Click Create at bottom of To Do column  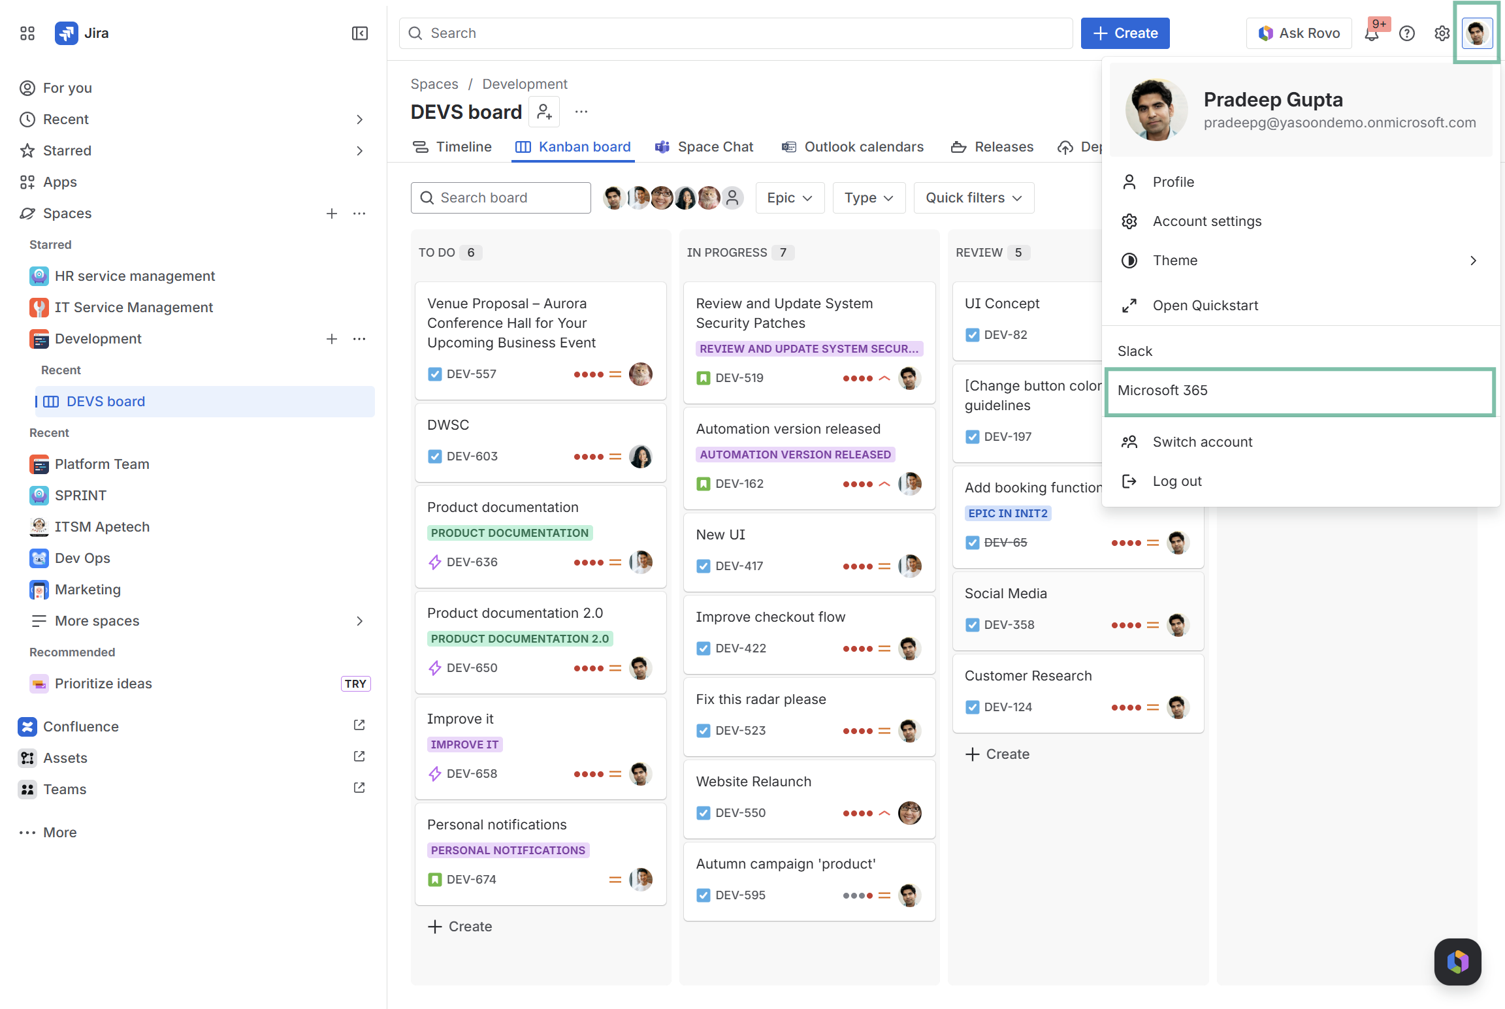[x=460, y=927]
